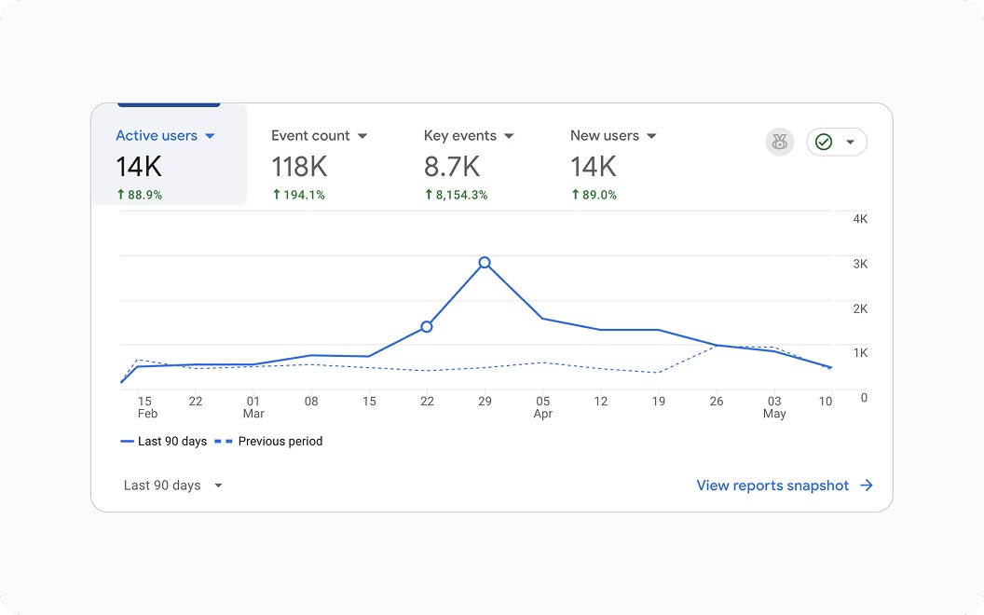Expand the New users metric dropdown arrow
Viewport: 984px width, 615px height.
[651, 136]
